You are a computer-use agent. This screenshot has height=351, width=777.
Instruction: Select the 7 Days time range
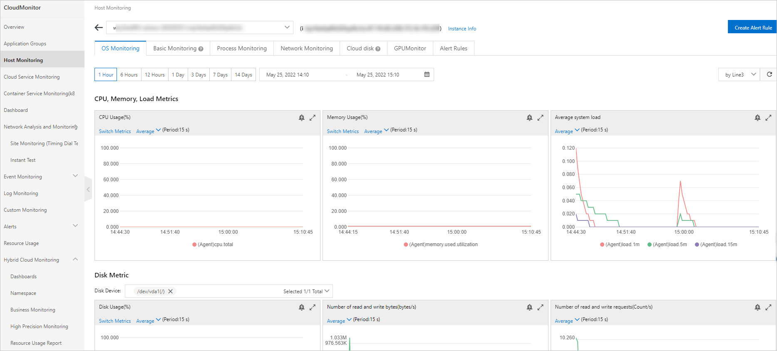click(220, 74)
